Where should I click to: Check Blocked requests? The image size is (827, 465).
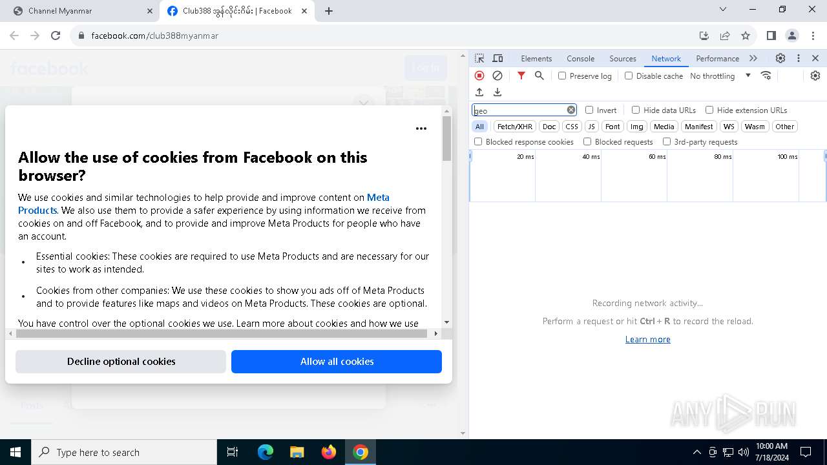(x=587, y=141)
